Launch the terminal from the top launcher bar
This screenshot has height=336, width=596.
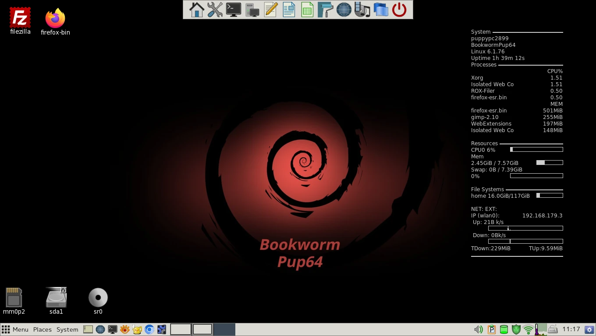click(x=233, y=10)
